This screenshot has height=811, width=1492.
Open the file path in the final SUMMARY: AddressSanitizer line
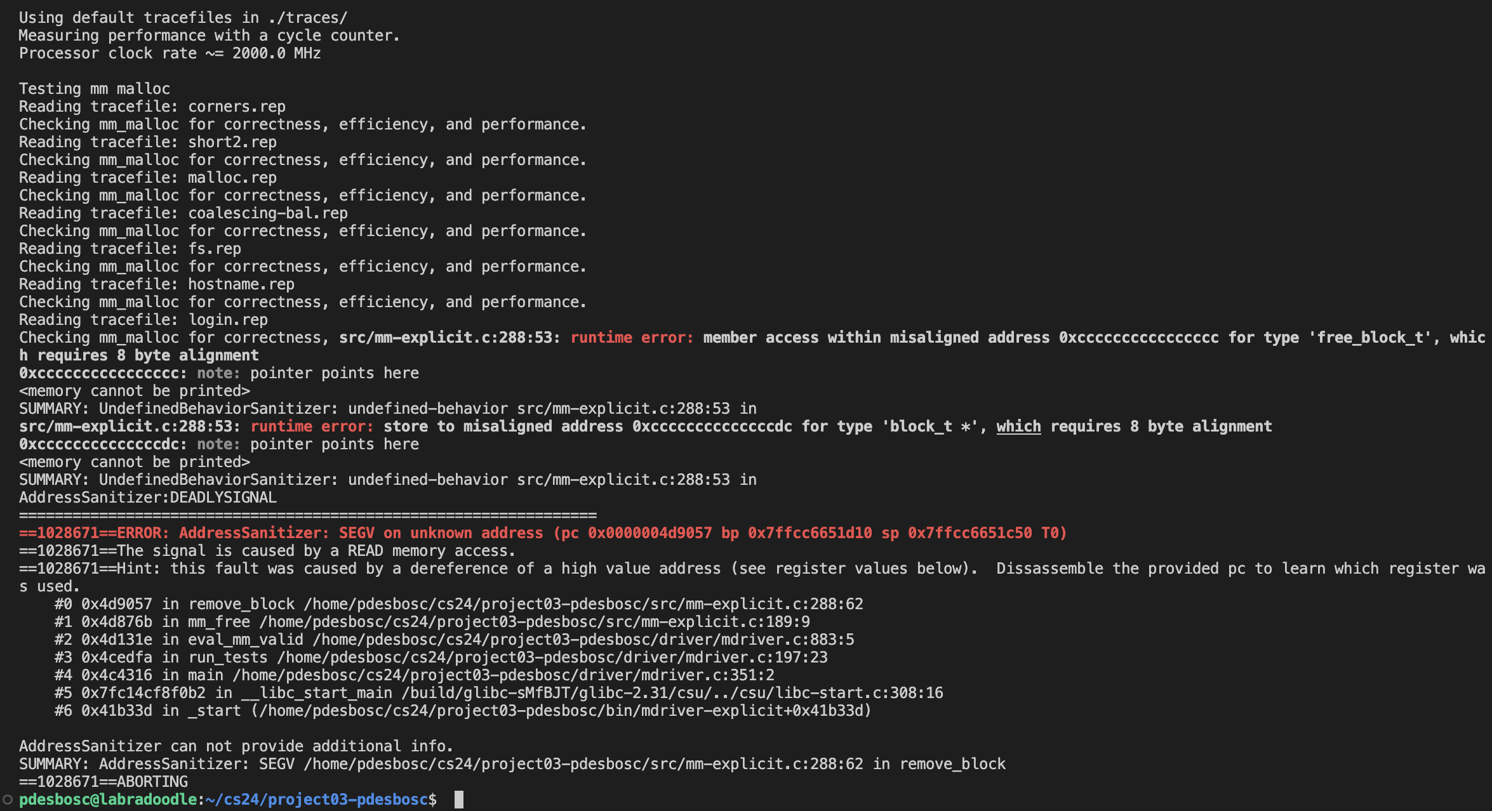point(583,764)
